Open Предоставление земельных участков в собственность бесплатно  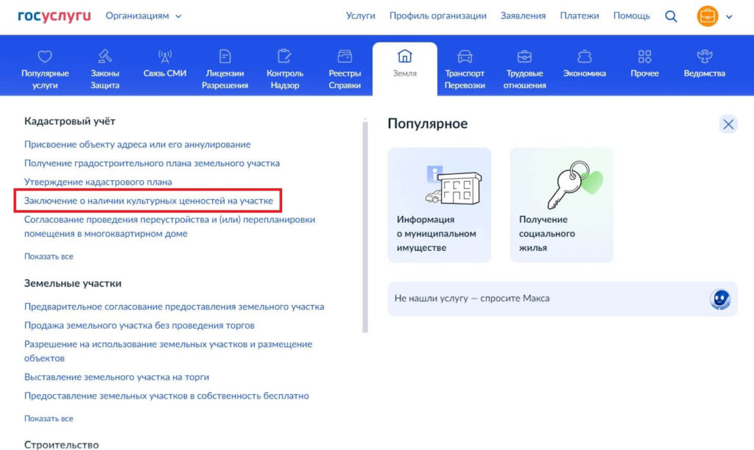[x=167, y=396]
